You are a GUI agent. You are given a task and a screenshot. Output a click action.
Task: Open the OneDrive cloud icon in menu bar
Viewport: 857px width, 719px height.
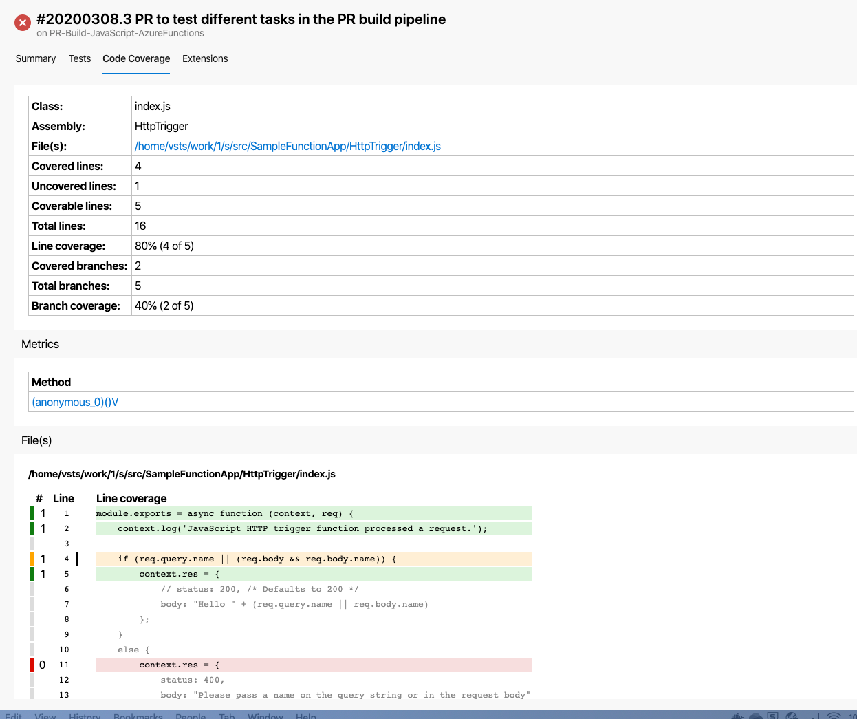click(755, 716)
